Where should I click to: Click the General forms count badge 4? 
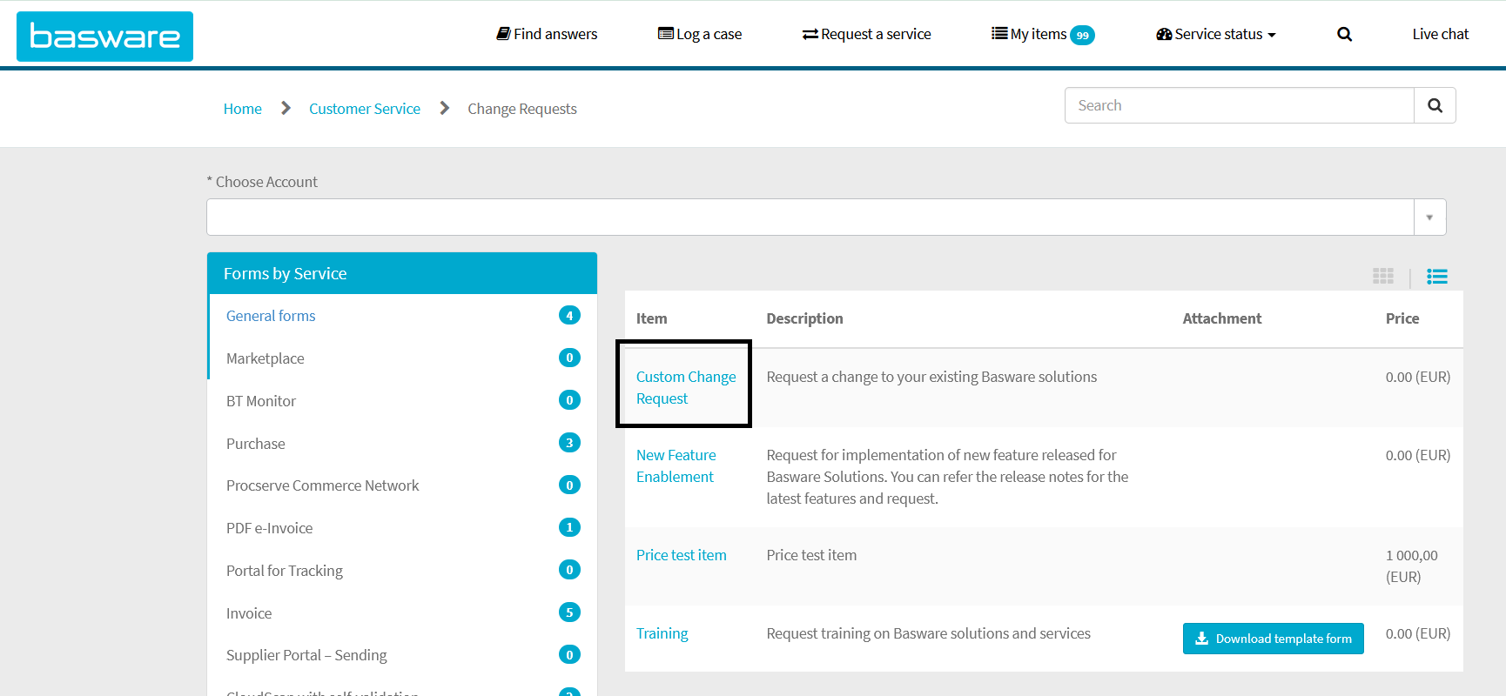tap(569, 315)
